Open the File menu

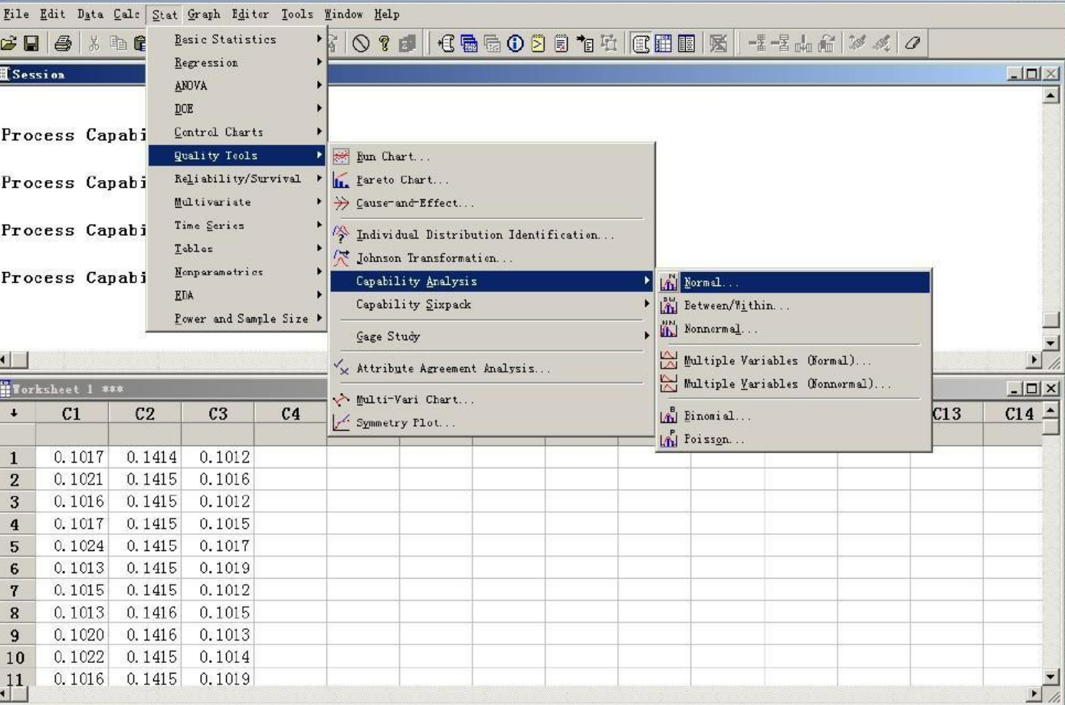pyautogui.click(x=16, y=14)
